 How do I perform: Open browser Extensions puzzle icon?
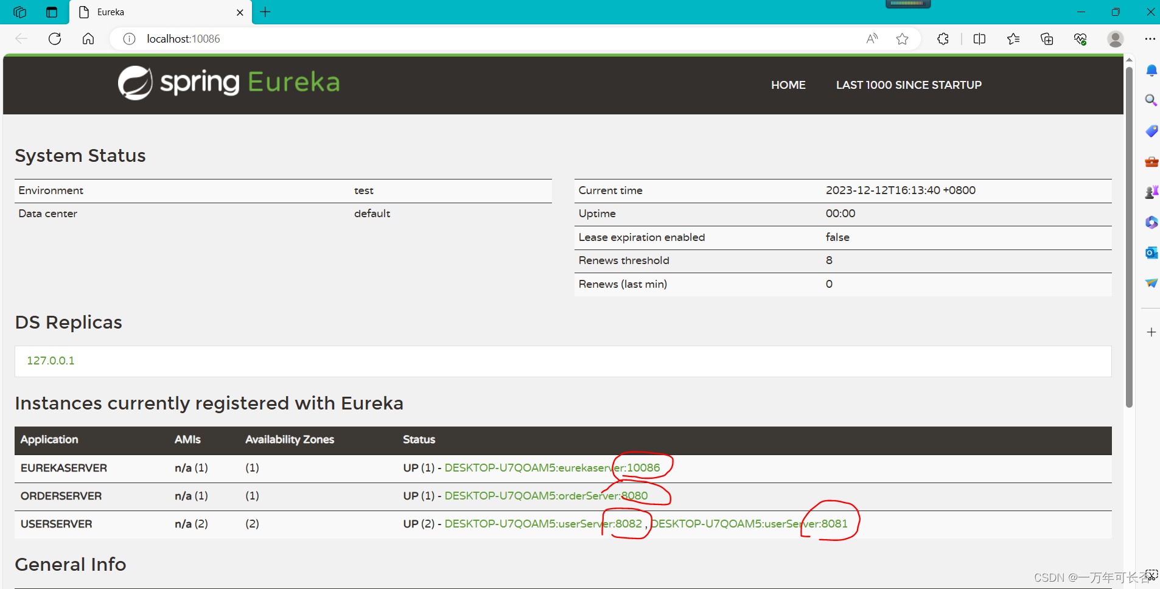click(943, 39)
